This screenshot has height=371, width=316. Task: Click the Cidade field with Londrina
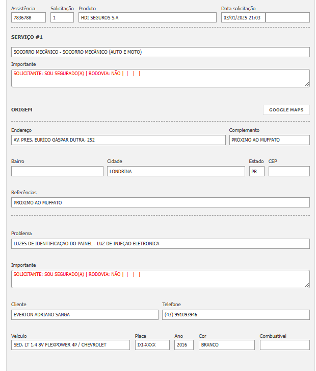click(176, 171)
